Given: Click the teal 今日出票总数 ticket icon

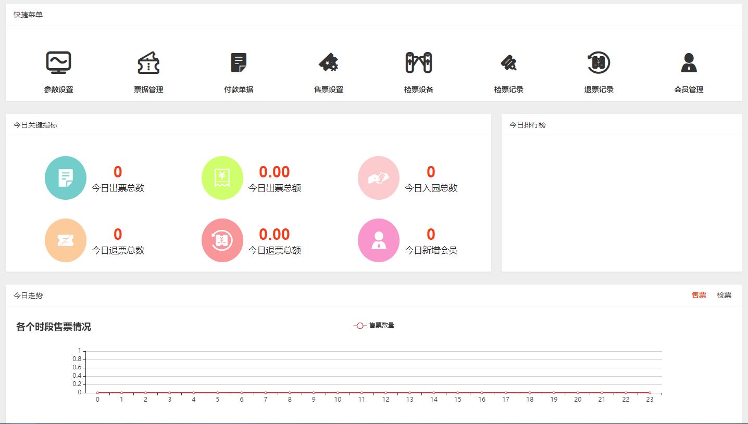Looking at the screenshot, I should point(66,177).
